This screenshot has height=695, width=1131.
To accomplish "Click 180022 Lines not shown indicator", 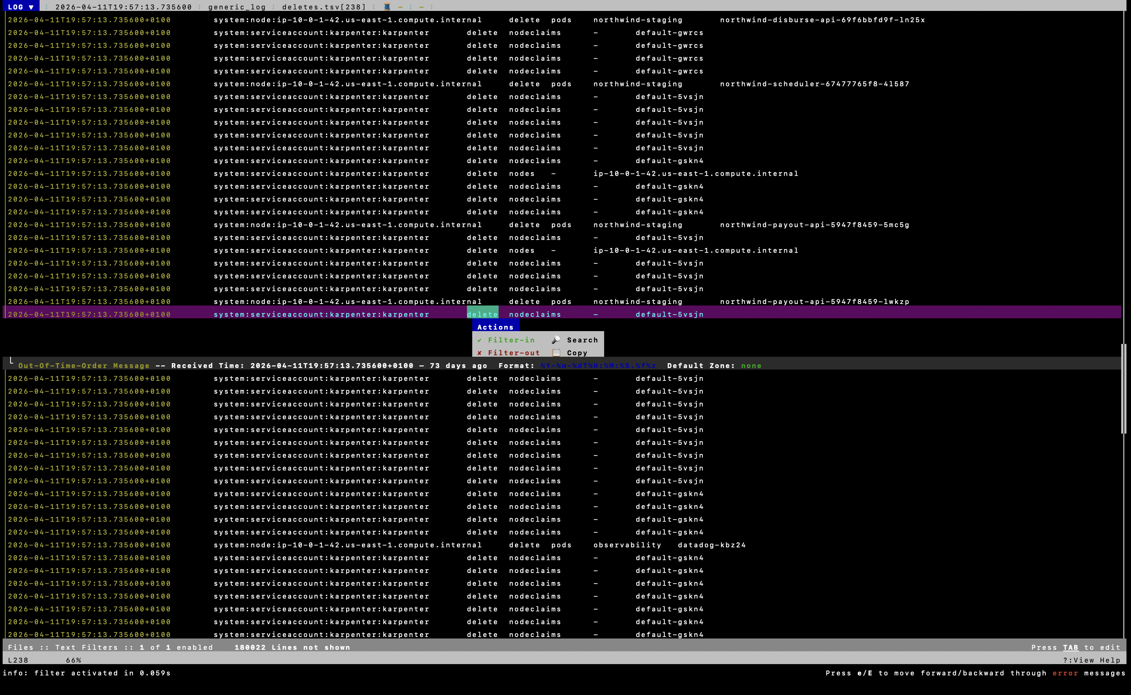I will [292, 648].
